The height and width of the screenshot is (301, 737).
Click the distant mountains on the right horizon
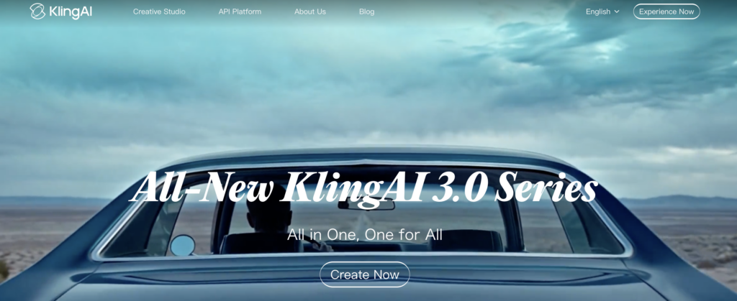pyautogui.click(x=677, y=202)
